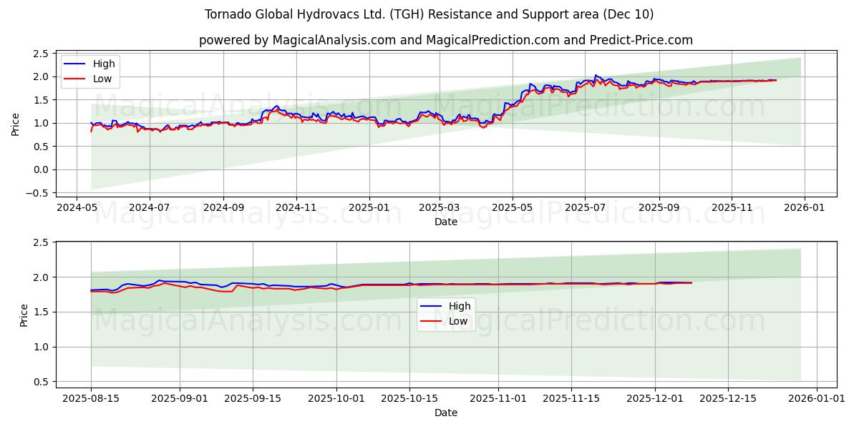Click the 2.5 y-axis tick in bottom chart
The height and width of the screenshot is (429, 859).
click(41, 242)
